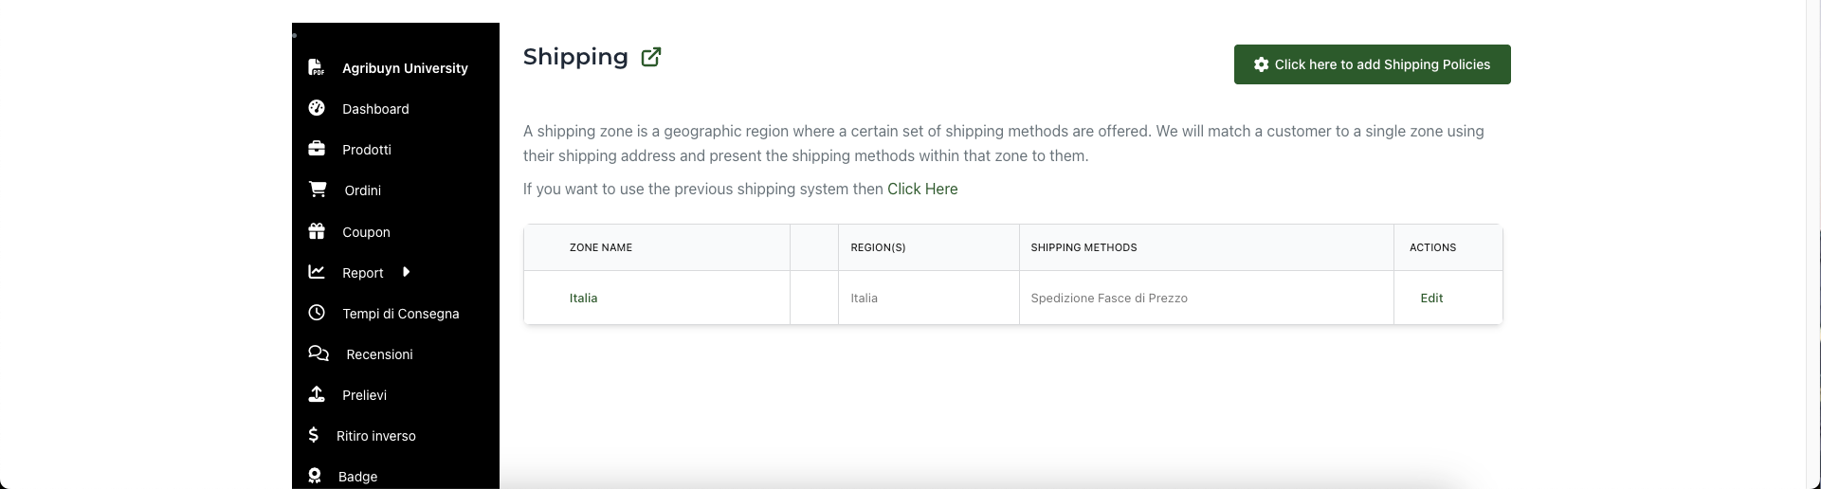This screenshot has height=489, width=1821.
Task: Follow the Click Here previous shipping link
Action: [922, 189]
